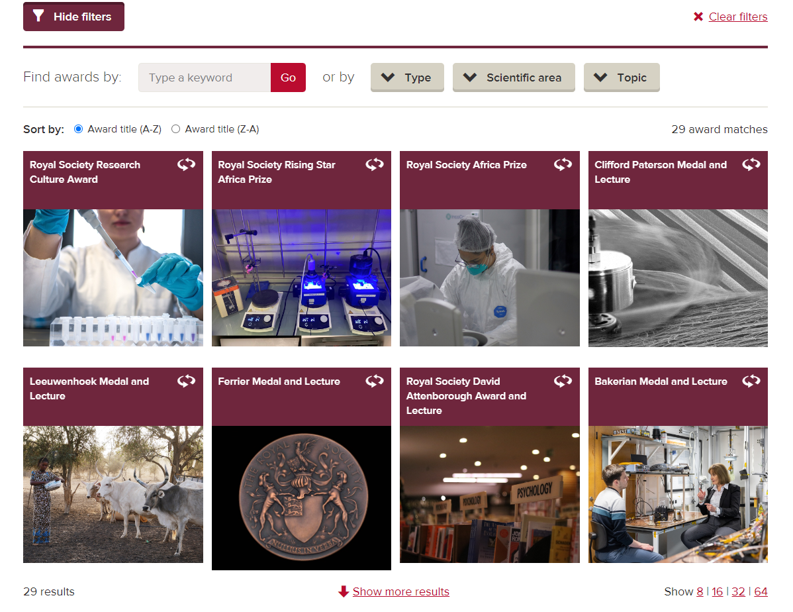Screen dimensions: 793x612
Task: Click the 29 award matches text
Action: pos(719,130)
